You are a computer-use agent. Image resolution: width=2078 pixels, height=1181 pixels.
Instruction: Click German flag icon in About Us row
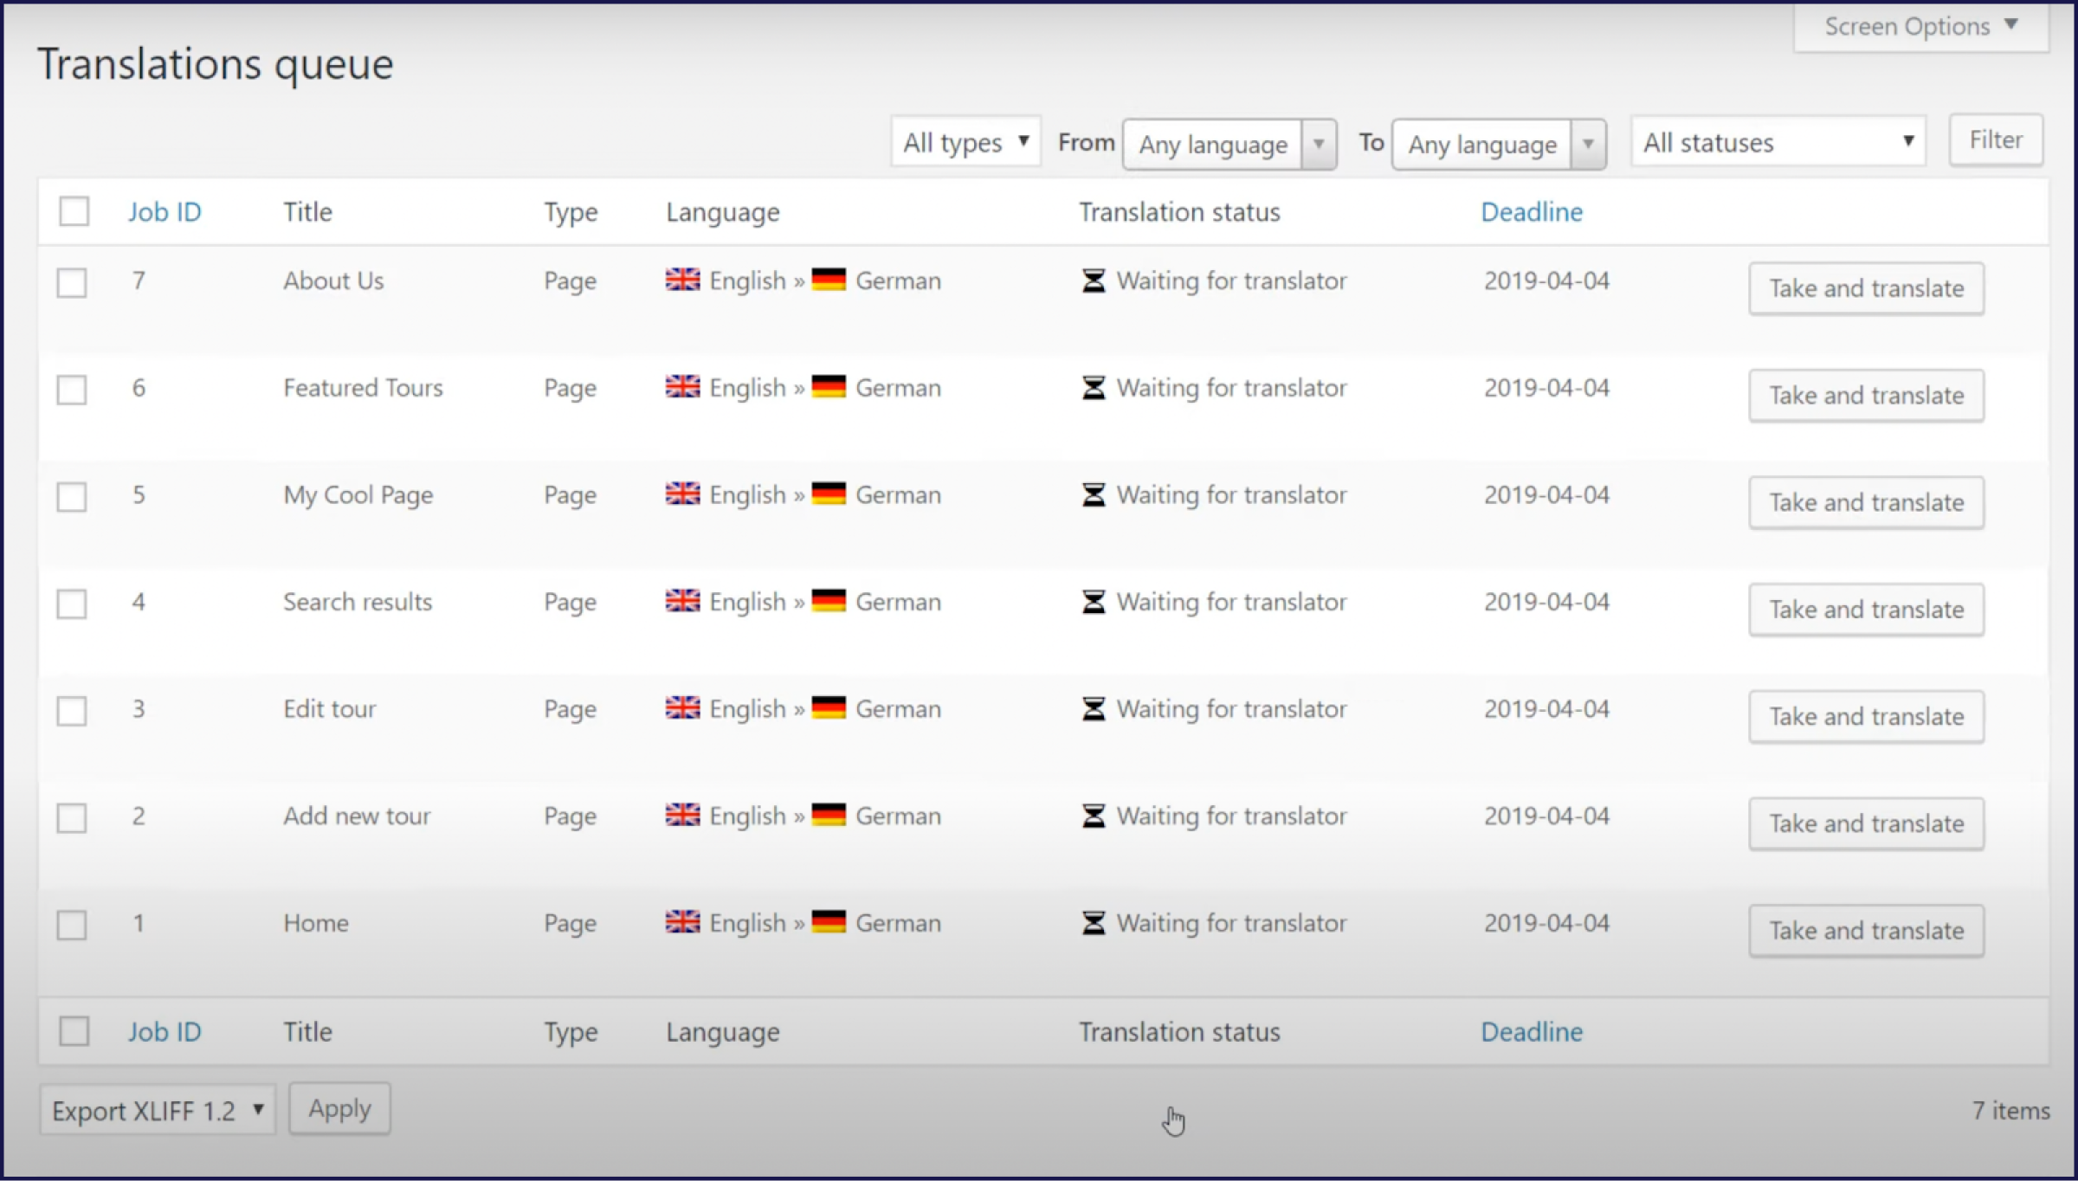point(829,279)
